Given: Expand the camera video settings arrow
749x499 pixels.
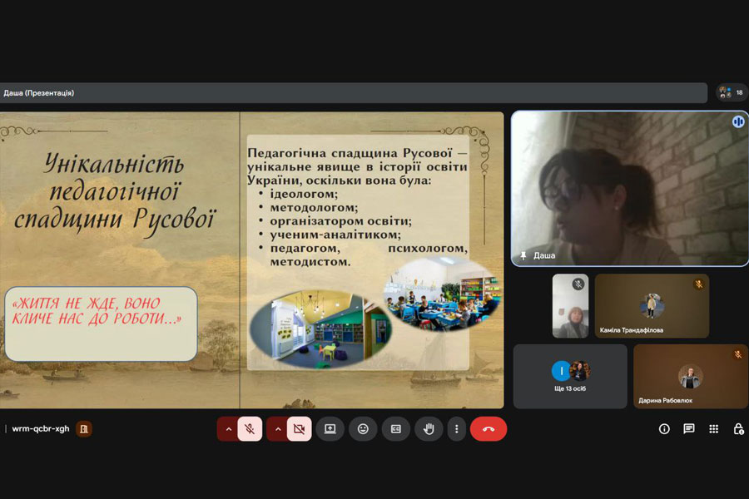Looking at the screenshot, I should (277, 429).
